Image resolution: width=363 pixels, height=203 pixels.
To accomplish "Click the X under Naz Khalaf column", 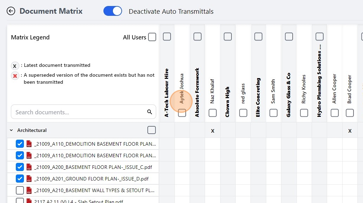I will point(212,131).
